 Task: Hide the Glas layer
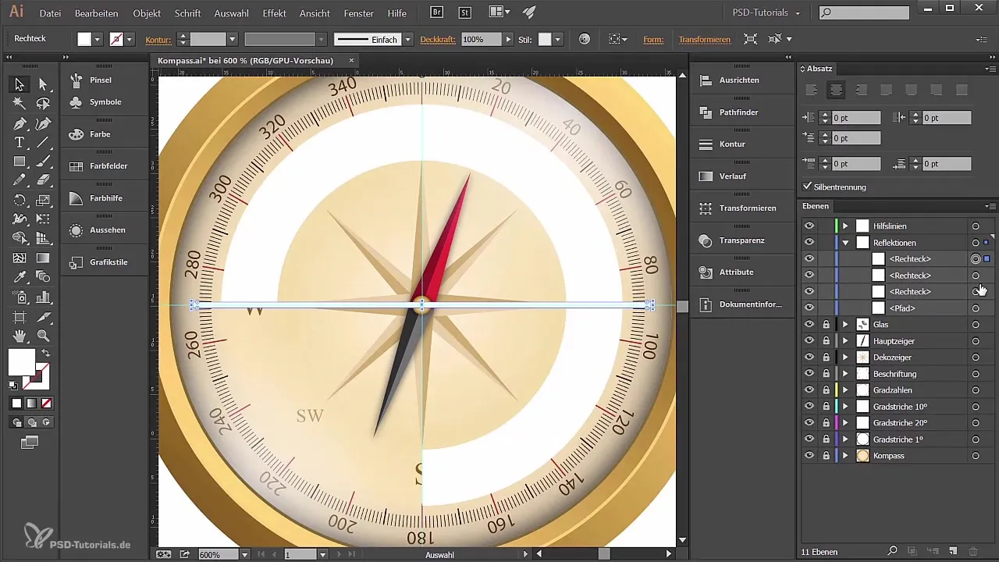pyautogui.click(x=809, y=324)
